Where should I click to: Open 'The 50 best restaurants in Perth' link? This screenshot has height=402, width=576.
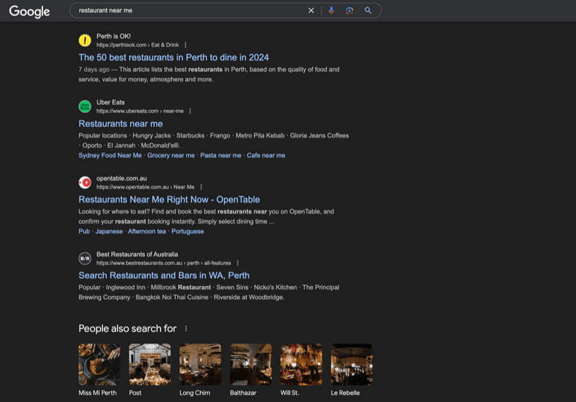[173, 58]
